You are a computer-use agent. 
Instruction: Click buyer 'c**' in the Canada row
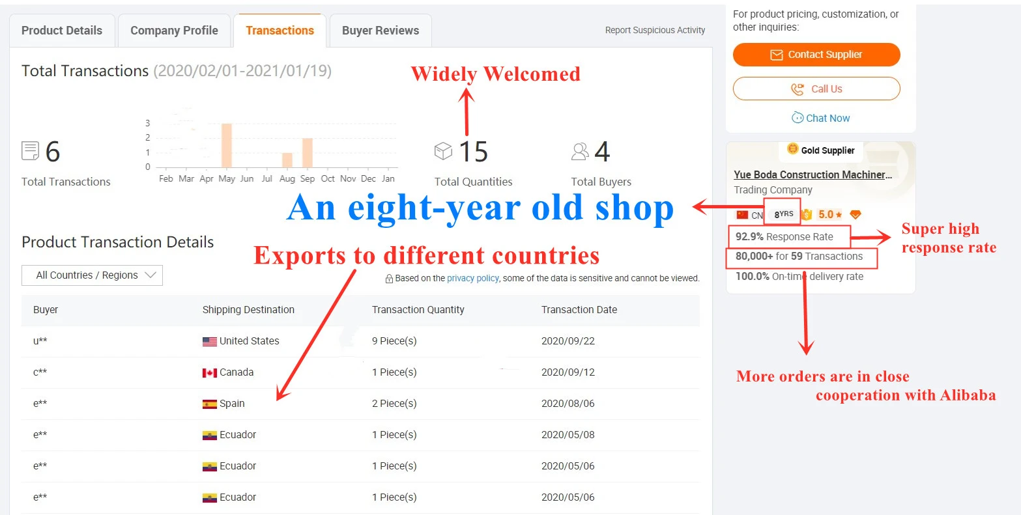pos(40,372)
